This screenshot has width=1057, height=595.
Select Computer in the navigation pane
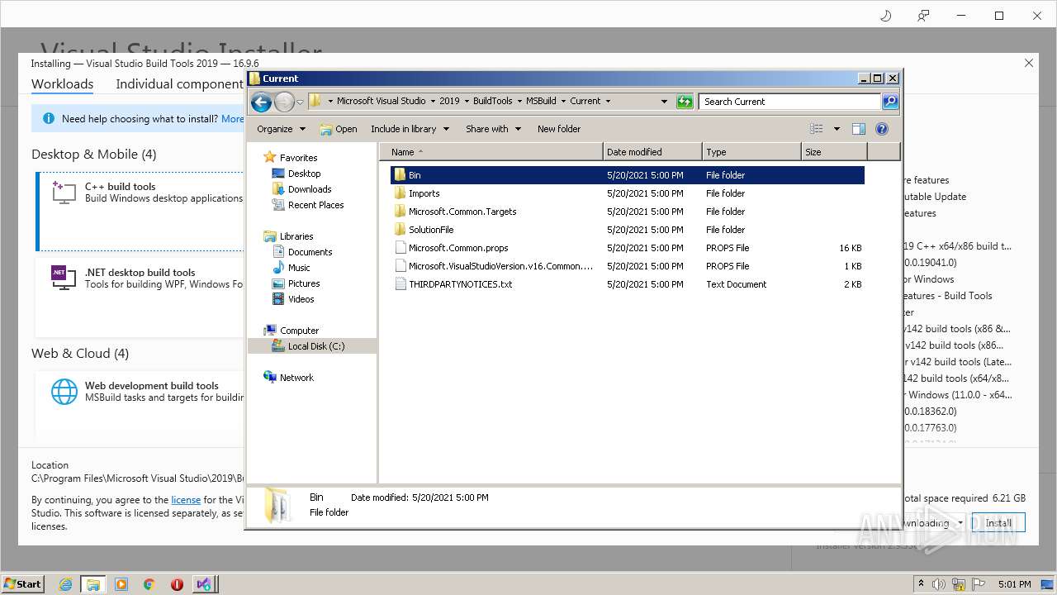(299, 331)
